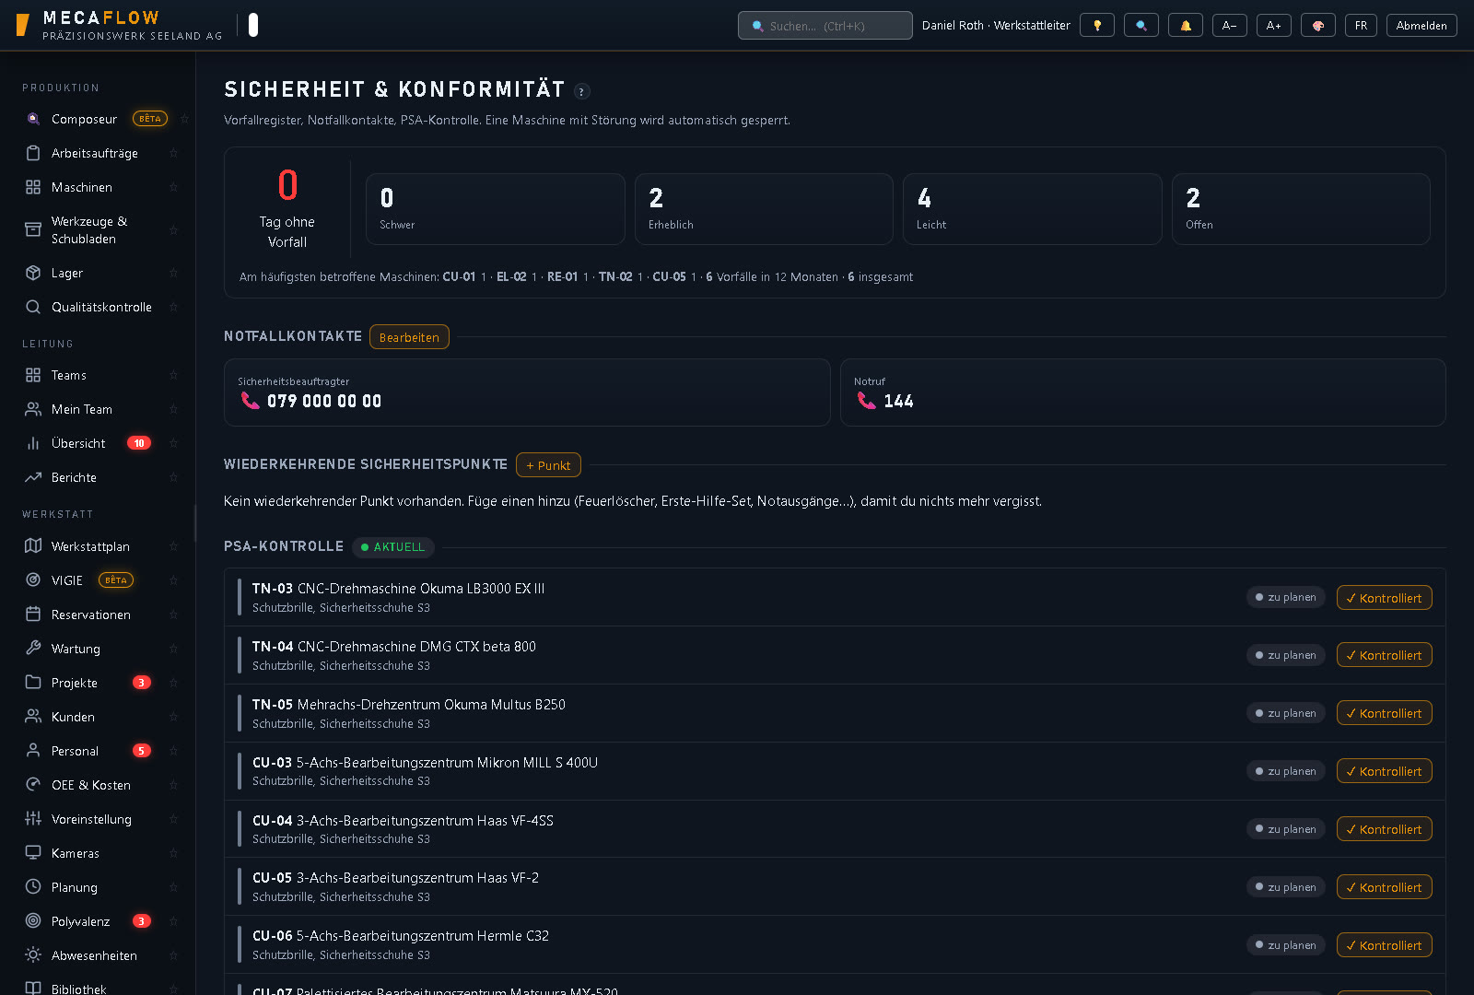Click Bearbeiten next to Notfallkontakte
This screenshot has width=1474, height=995.
(409, 337)
